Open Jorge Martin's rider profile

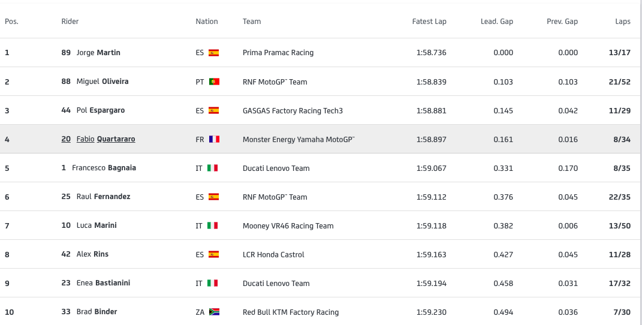[98, 53]
